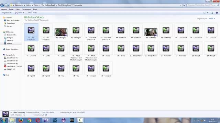The width and height of the screenshot is (220, 123).
Task: Select the 01 - No Sanctuary MKV file
Action: pyautogui.click(x=31, y=32)
